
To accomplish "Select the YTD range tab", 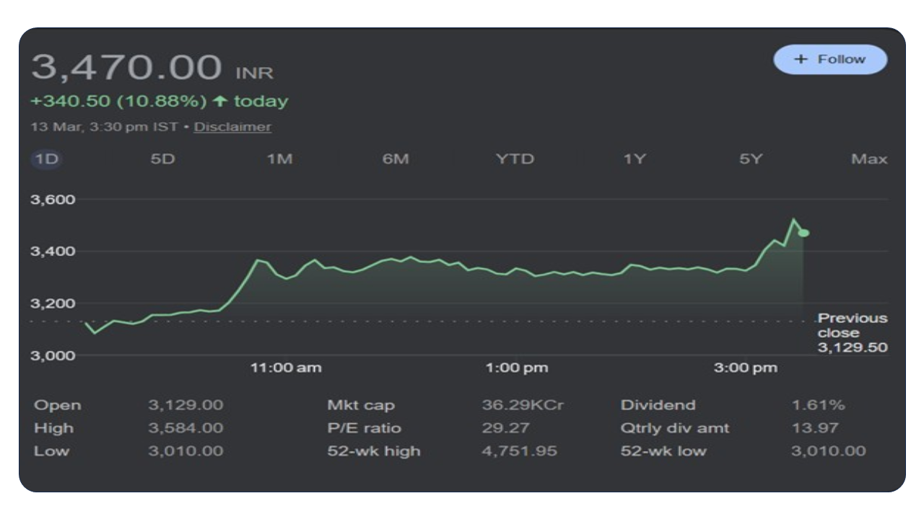I will coord(515,159).
